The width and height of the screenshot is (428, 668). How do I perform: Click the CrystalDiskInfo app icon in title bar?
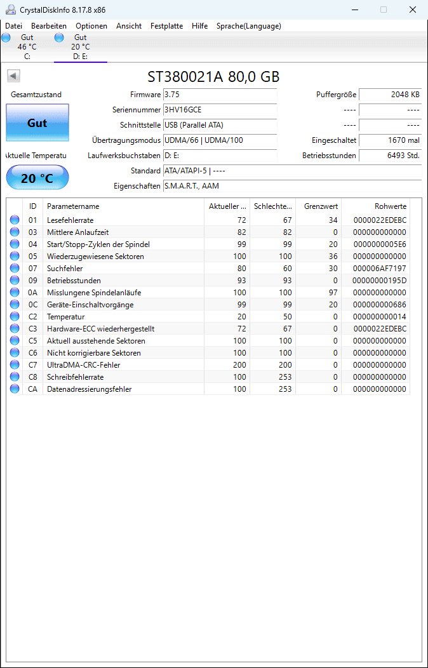(11, 10)
